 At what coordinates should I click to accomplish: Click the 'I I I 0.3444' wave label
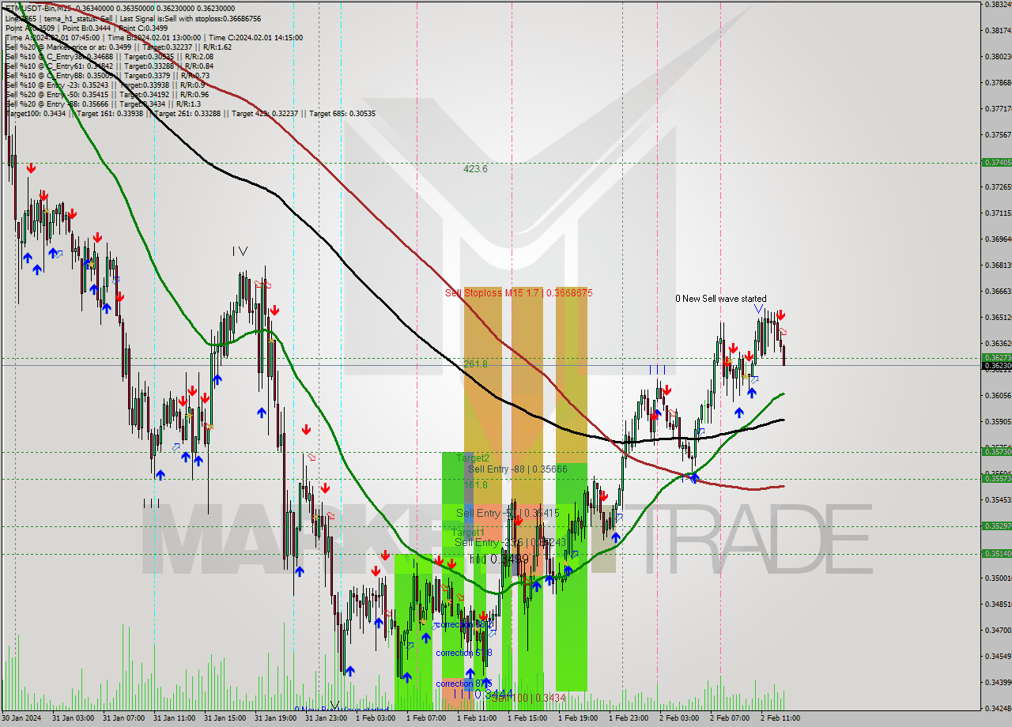tap(483, 694)
